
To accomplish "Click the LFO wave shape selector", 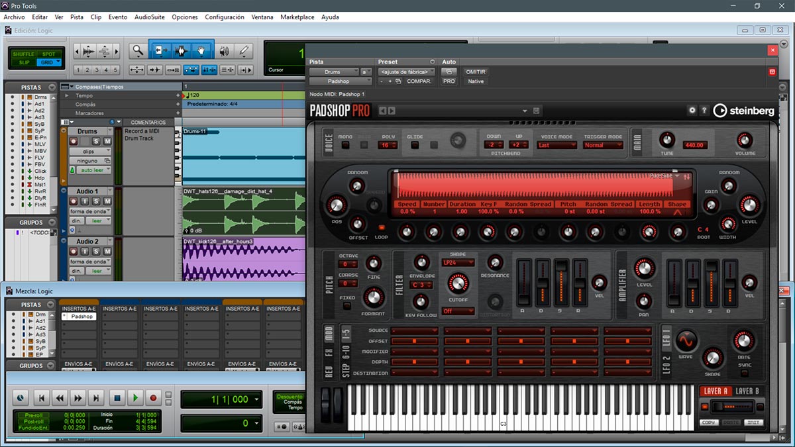I will point(686,340).
